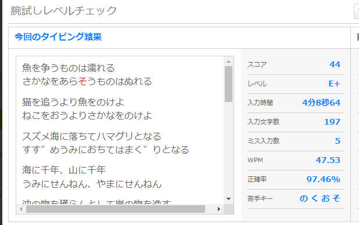Screen dimensions: 359x225
Task: Click the red mistyped そ character
Action: pyautogui.click(x=82, y=81)
